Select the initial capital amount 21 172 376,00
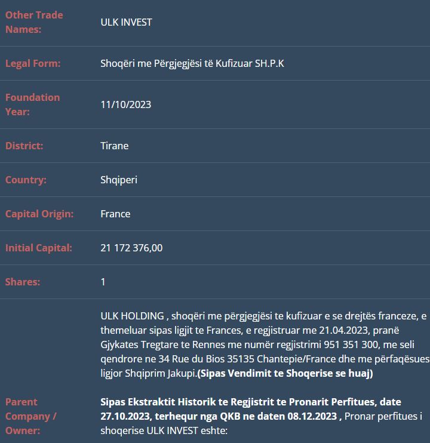 point(131,248)
